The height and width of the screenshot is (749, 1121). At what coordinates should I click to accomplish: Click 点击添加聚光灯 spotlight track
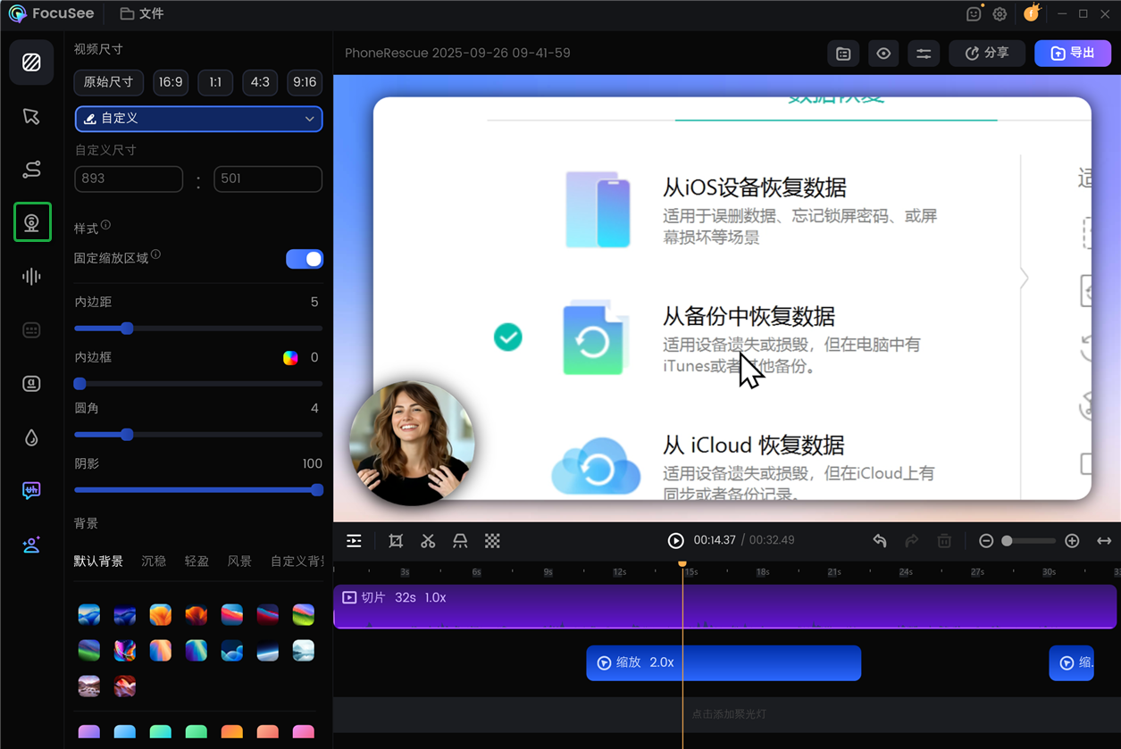click(729, 714)
